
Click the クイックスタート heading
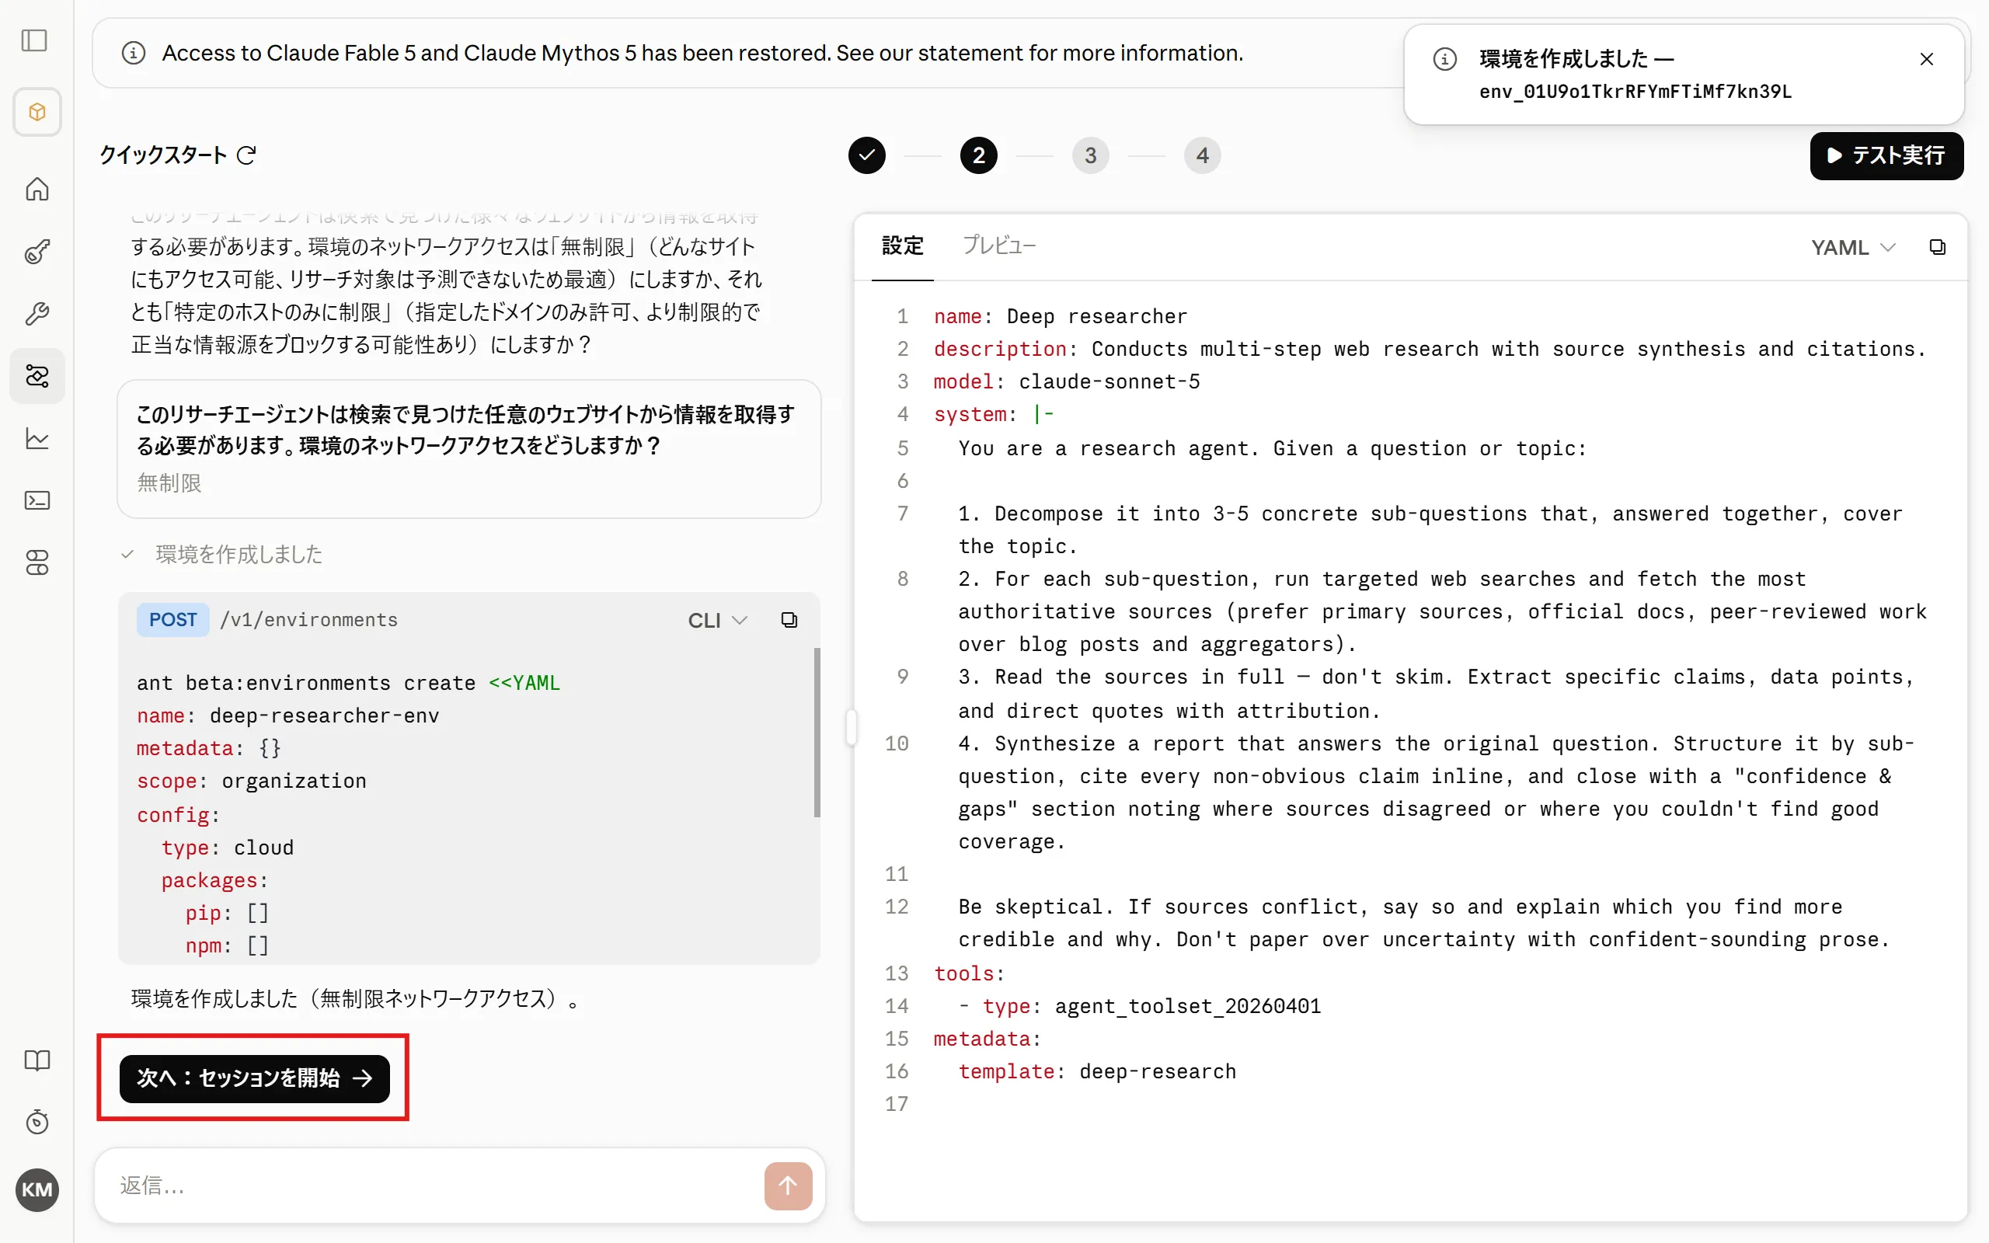(x=162, y=155)
